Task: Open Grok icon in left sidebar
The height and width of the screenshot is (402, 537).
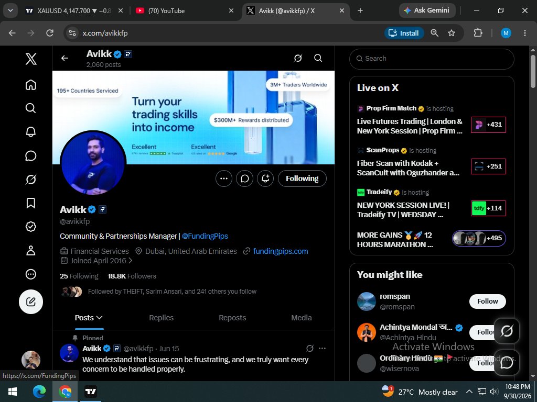Action: point(31,179)
